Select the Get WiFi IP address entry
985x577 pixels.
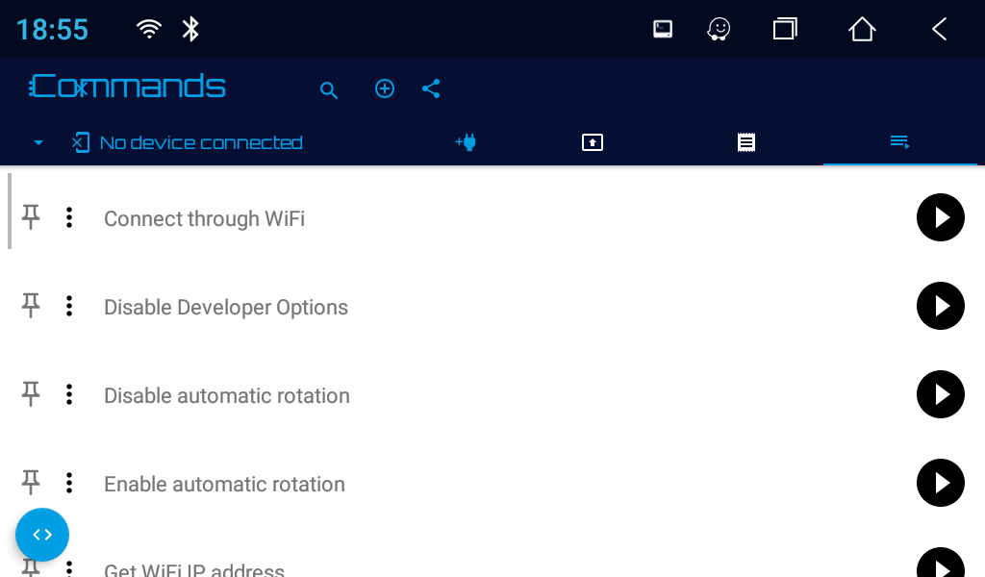194,567
